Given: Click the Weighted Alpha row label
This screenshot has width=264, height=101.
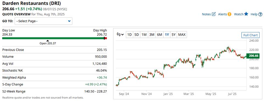Looking at the screenshot, I should [x=14, y=77].
